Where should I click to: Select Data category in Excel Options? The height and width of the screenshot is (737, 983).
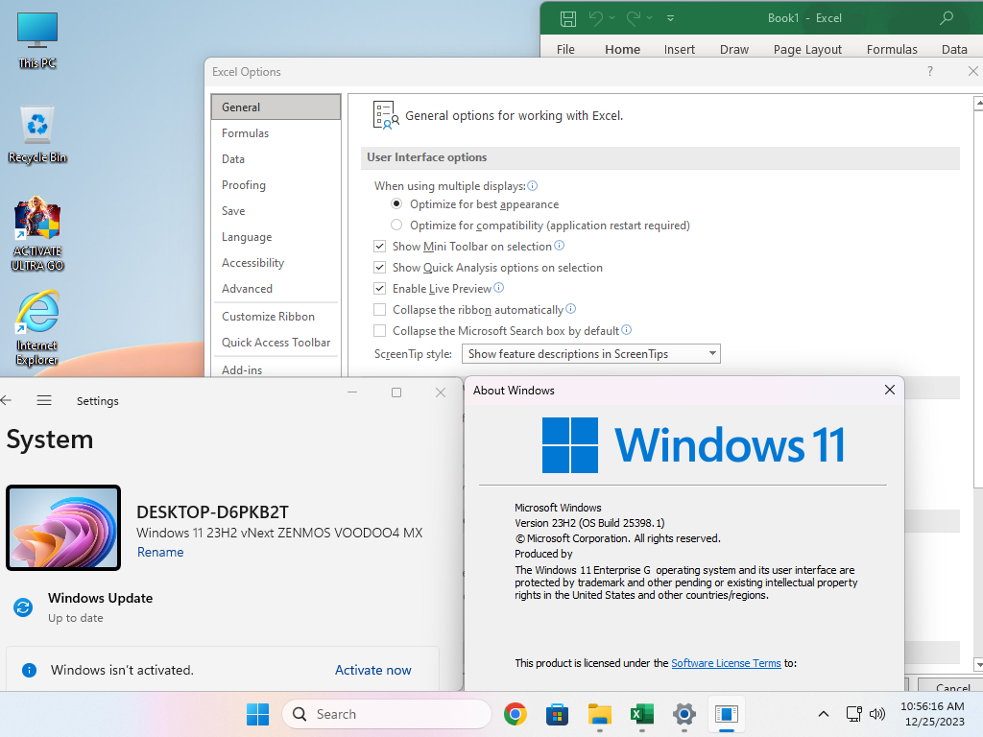click(x=276, y=159)
